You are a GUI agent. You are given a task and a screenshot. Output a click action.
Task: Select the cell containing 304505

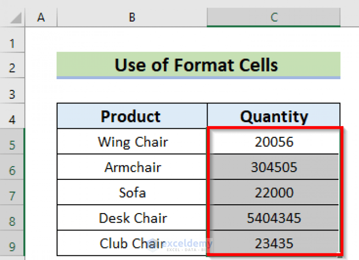point(273,167)
